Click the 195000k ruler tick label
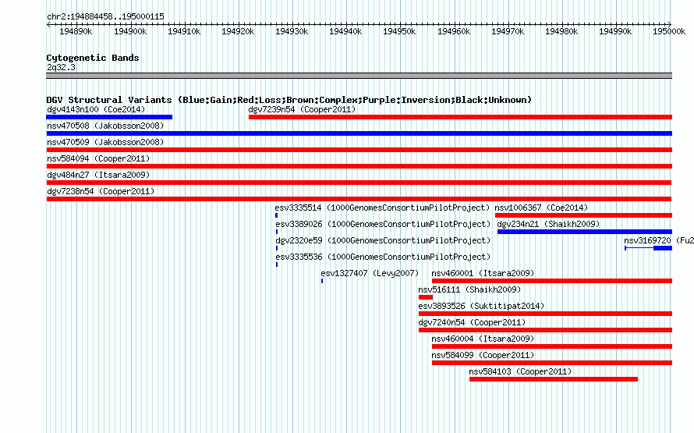Viewport: 694px width, 433px height. coord(669,31)
